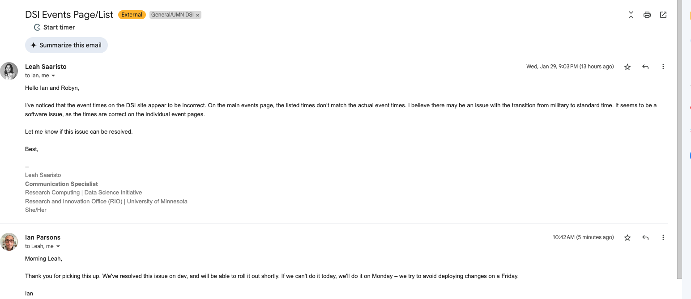
Task: Click the External tag badge
Action: pyautogui.click(x=132, y=15)
